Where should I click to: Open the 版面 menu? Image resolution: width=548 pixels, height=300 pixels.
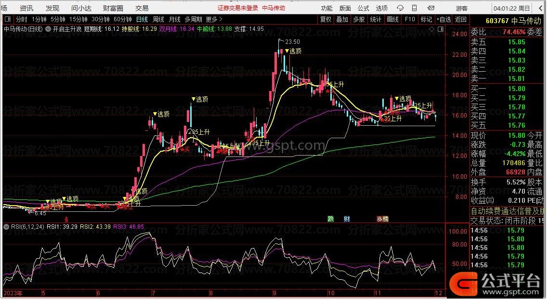(x=345, y=8)
